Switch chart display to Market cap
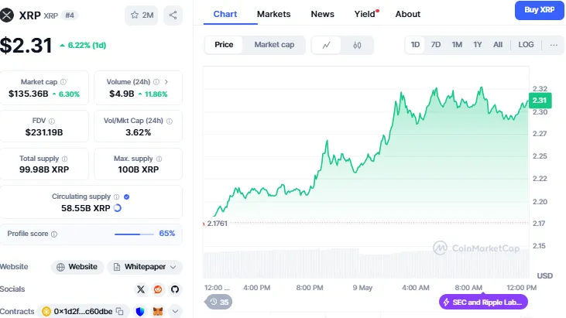The height and width of the screenshot is (318, 566). 274,45
